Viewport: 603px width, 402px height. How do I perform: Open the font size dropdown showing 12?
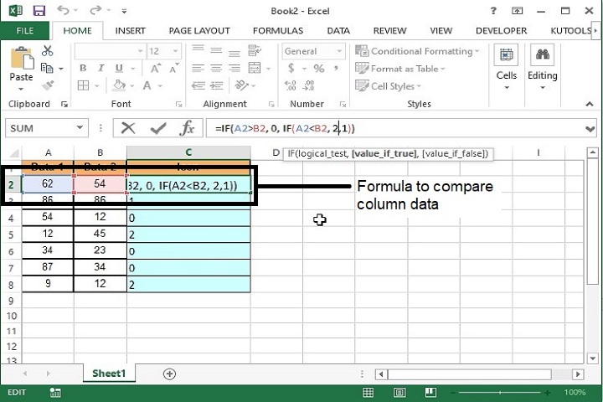175,51
